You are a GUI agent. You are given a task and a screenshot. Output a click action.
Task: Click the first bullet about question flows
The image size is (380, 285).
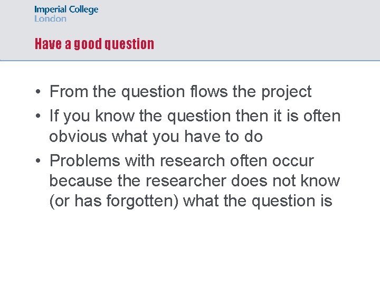(x=180, y=92)
